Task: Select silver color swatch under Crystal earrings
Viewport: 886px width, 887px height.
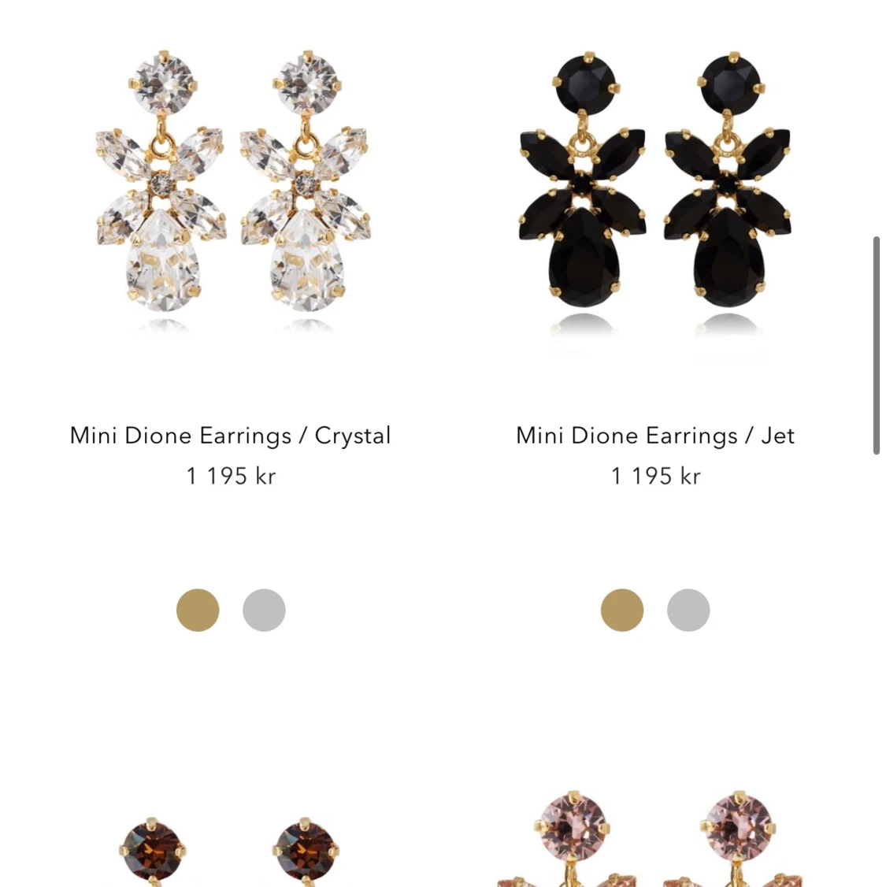Action: pos(264,610)
